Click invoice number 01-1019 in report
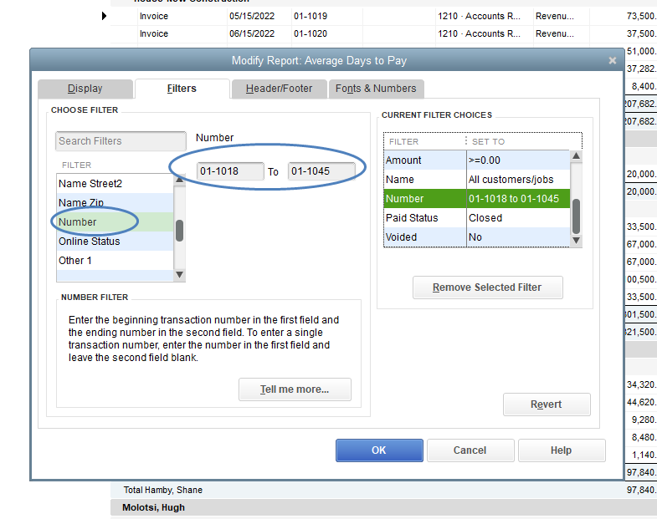Viewport: 657px width, 519px height. 311,16
